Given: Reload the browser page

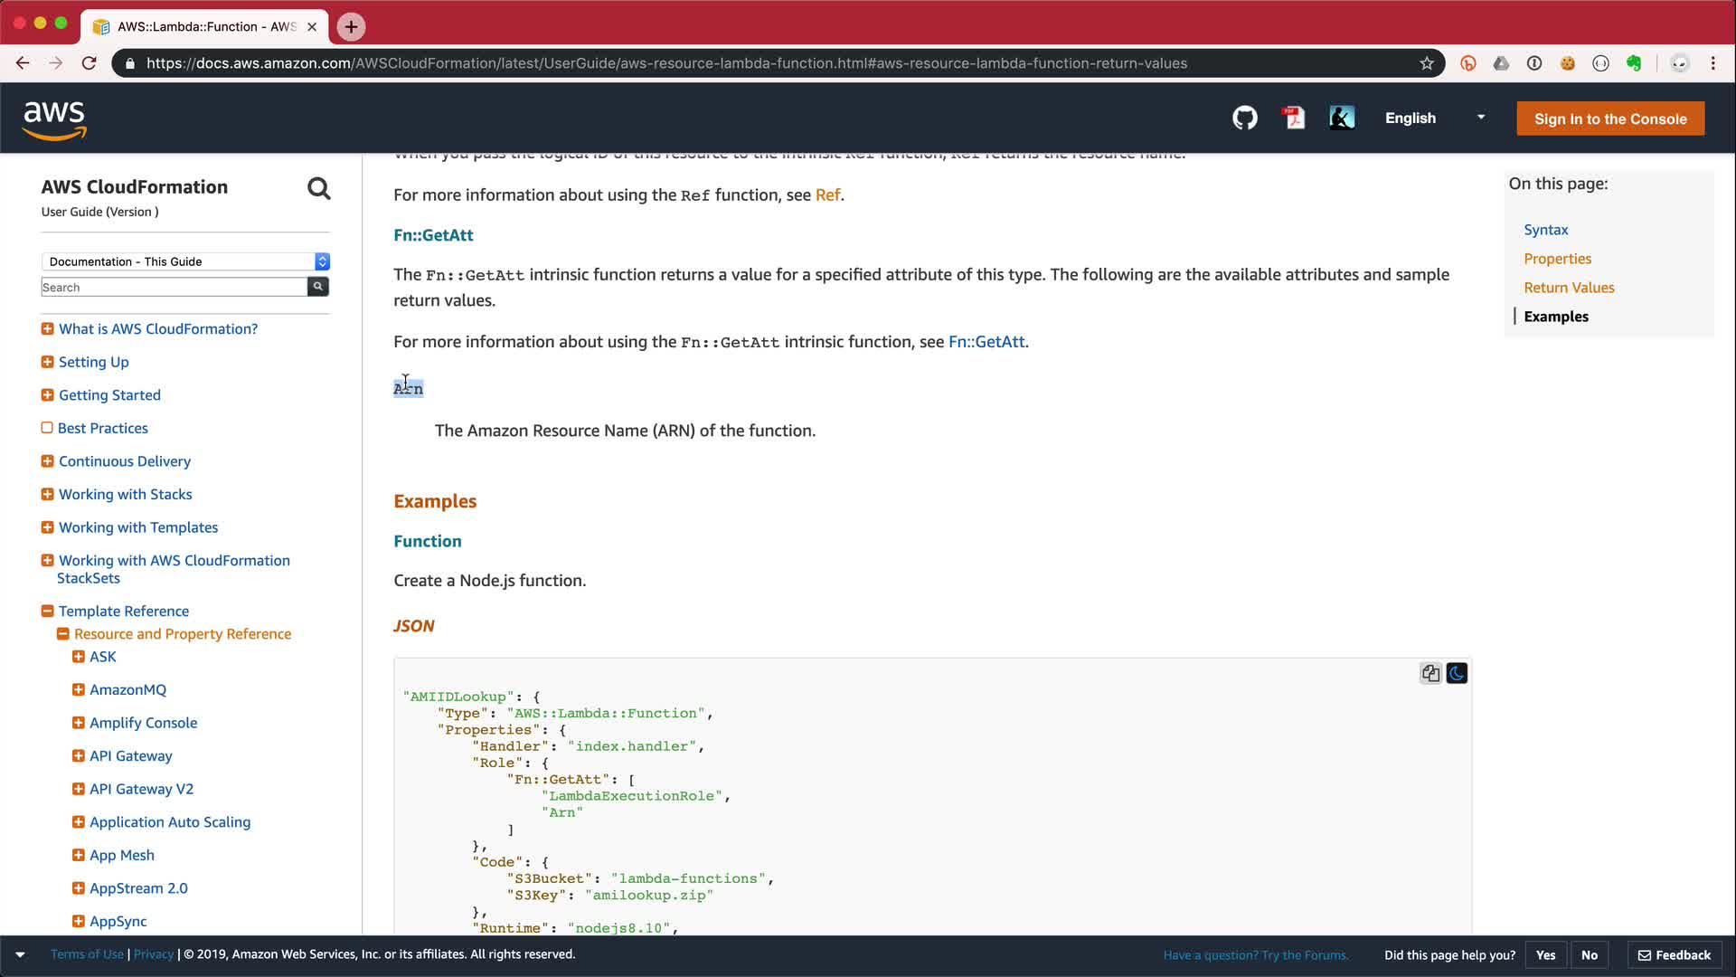Looking at the screenshot, I should [89, 63].
